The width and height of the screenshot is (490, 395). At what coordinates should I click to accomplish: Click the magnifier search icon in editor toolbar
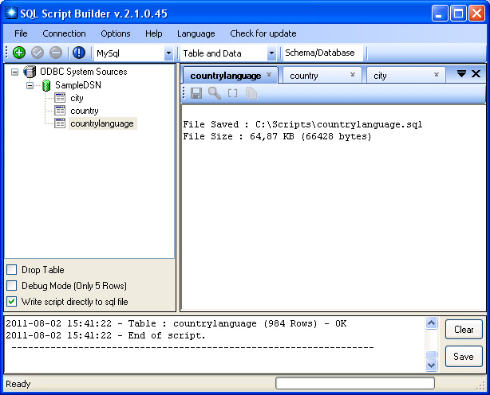coord(214,93)
